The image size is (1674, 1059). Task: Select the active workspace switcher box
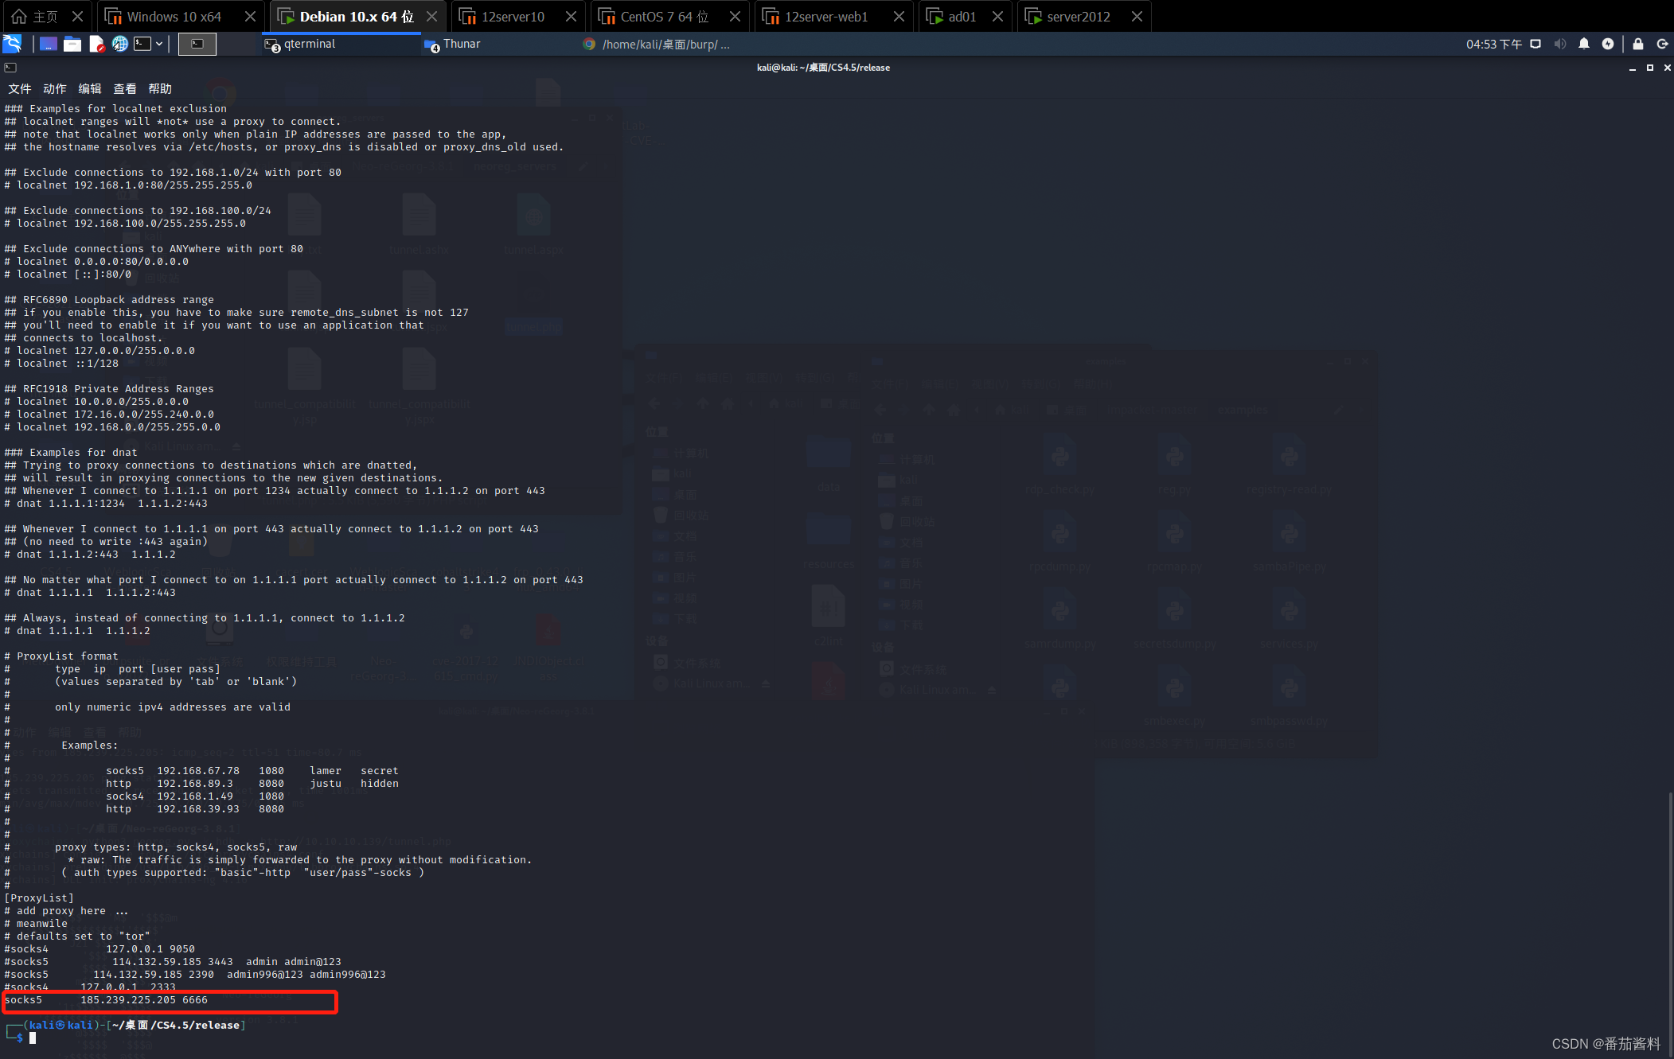(197, 44)
